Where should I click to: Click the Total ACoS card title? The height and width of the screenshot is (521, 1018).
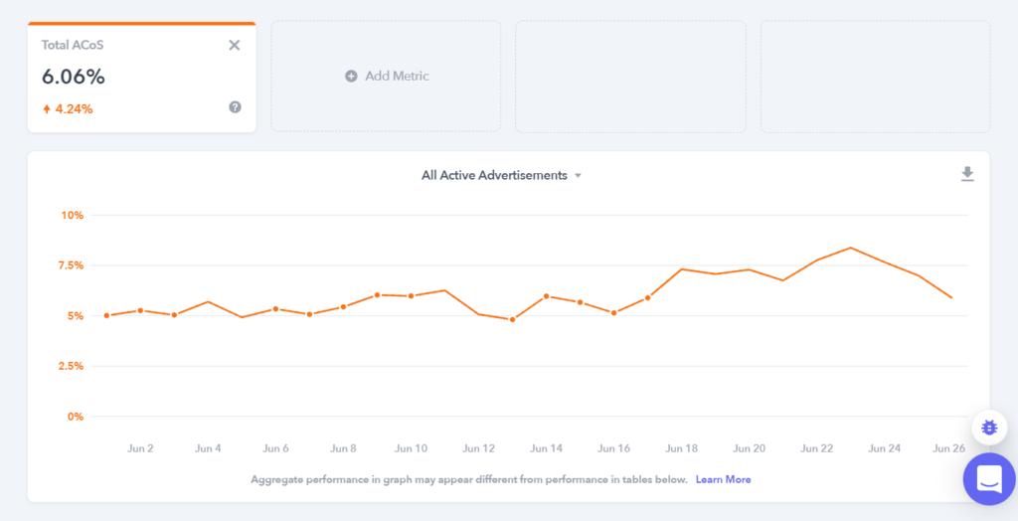point(73,45)
